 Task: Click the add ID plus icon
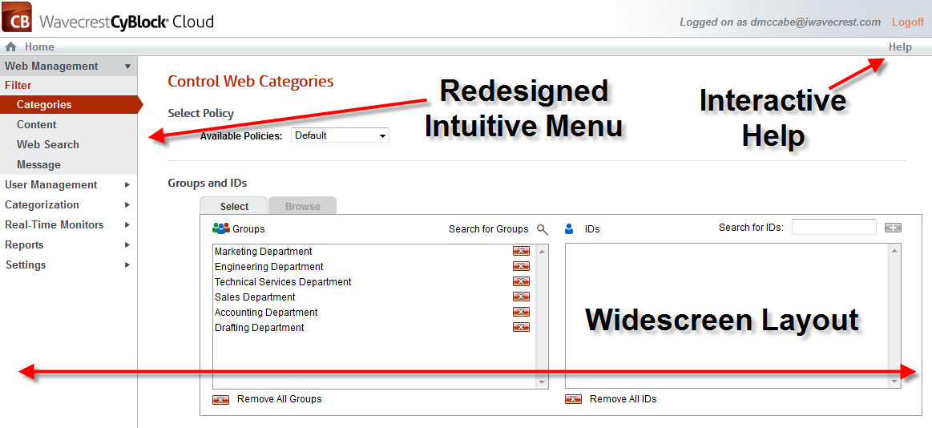coord(893,228)
